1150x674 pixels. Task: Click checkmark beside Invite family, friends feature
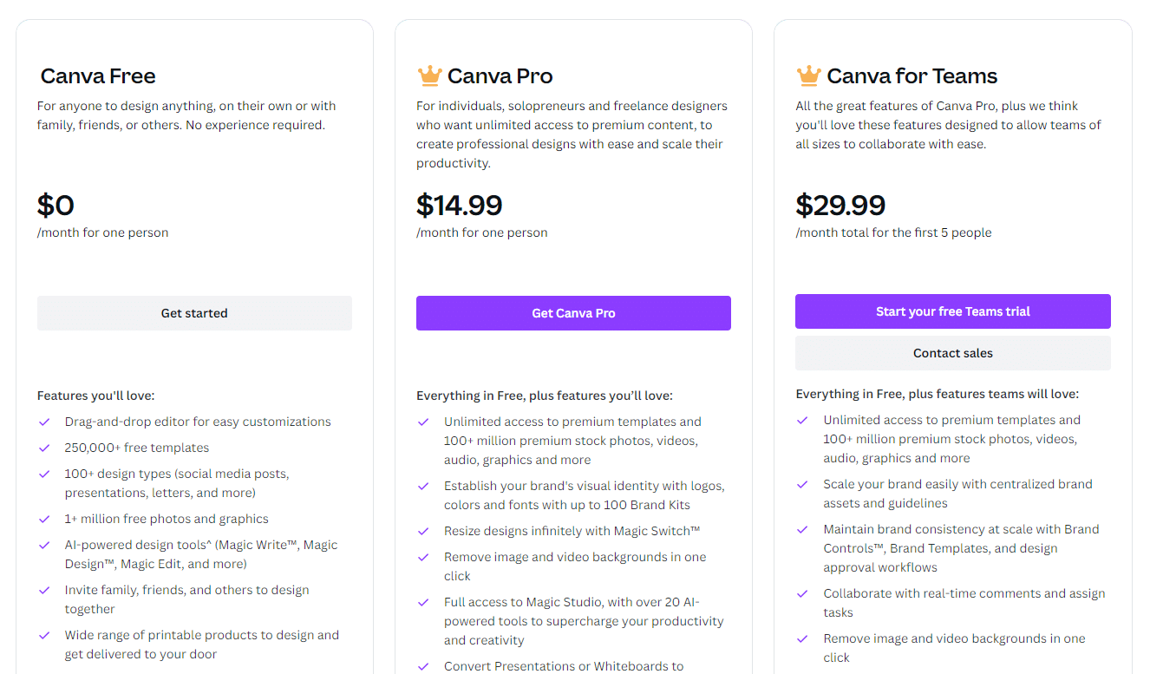click(44, 590)
